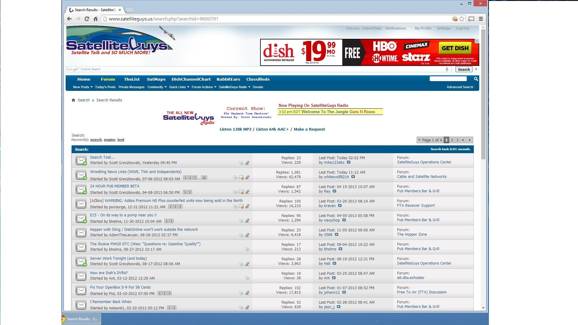Open TheList tab
Screen dimensions: 578x325
pyautogui.click(x=132, y=79)
